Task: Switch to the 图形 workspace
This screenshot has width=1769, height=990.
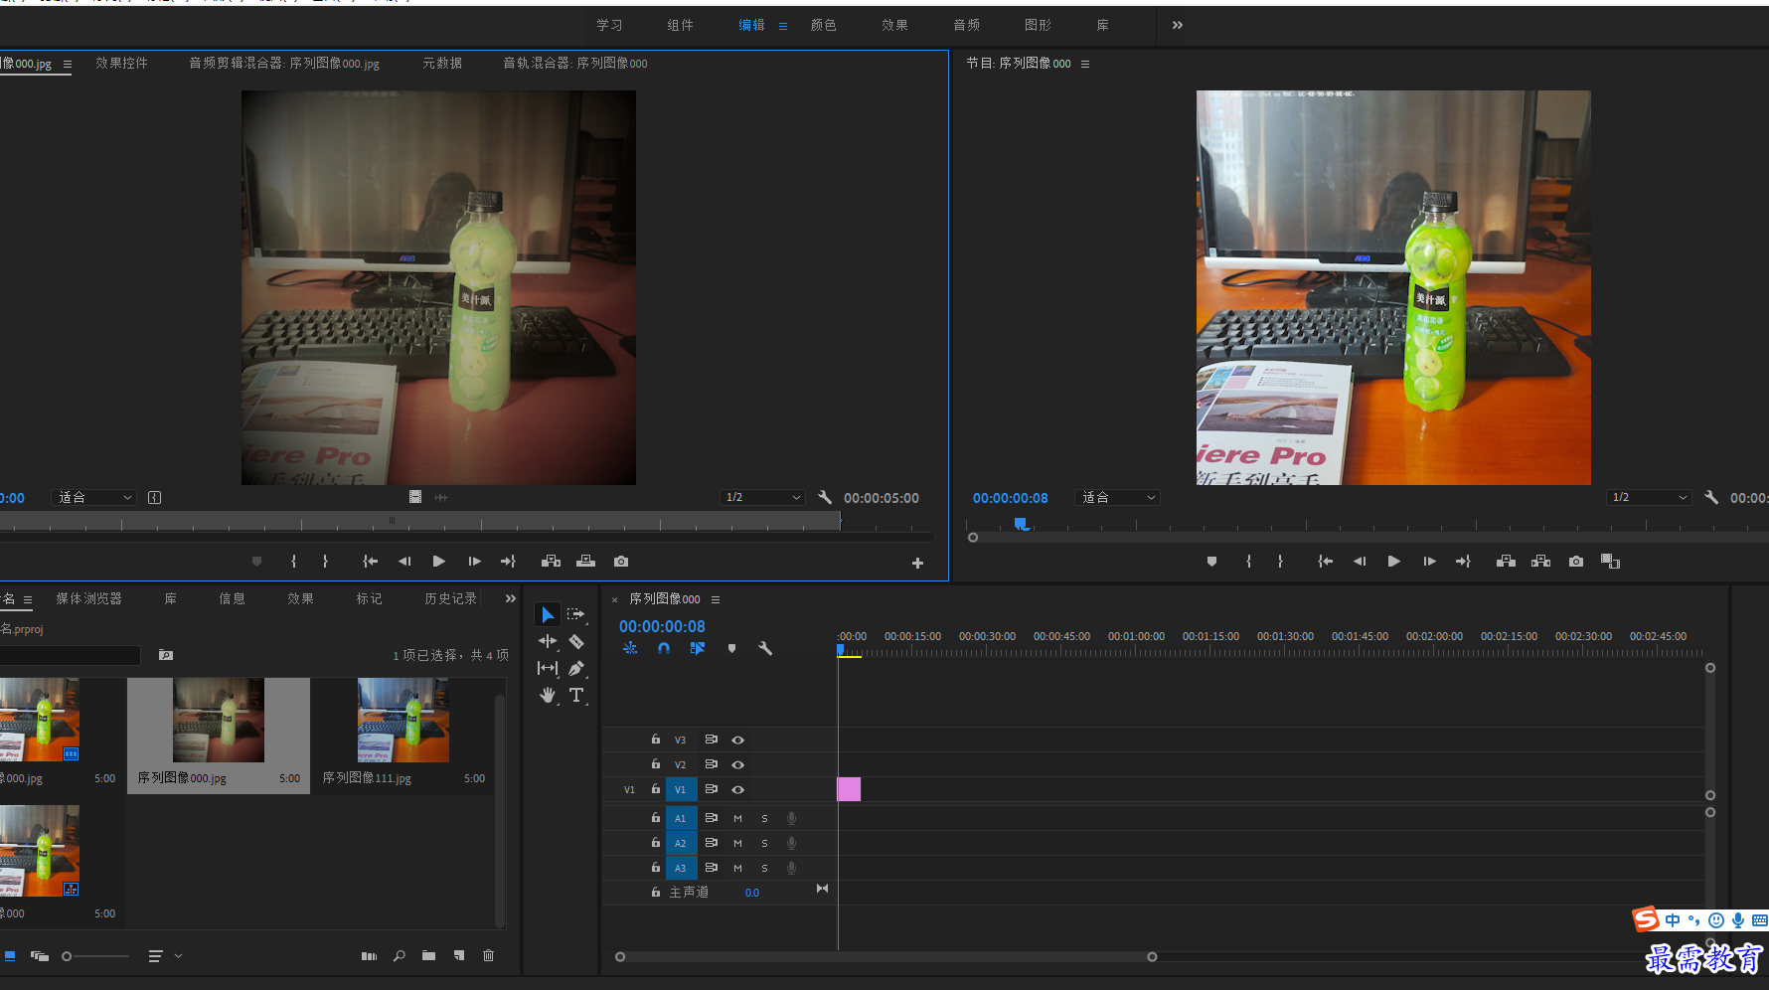Action: (1038, 25)
